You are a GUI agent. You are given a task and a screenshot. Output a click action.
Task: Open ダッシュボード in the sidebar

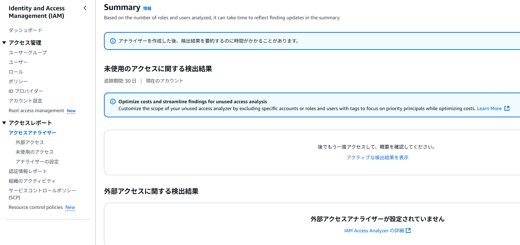[x=25, y=30]
